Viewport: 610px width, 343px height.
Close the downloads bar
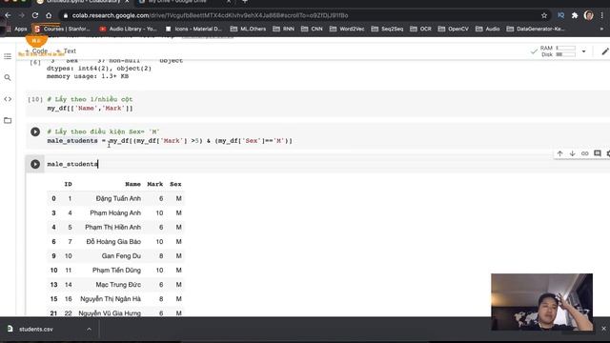(603, 329)
